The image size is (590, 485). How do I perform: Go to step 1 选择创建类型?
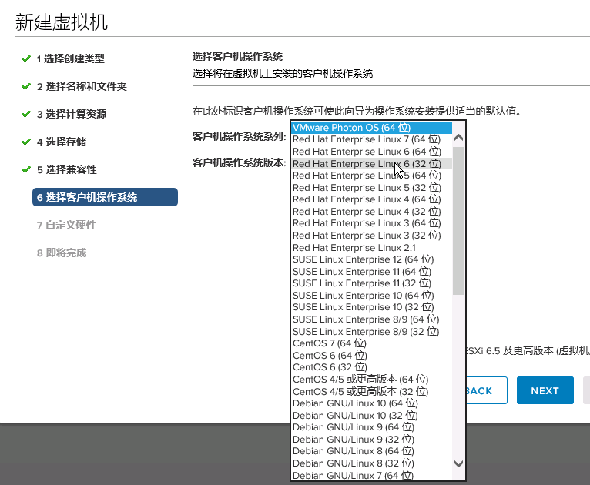70,59
